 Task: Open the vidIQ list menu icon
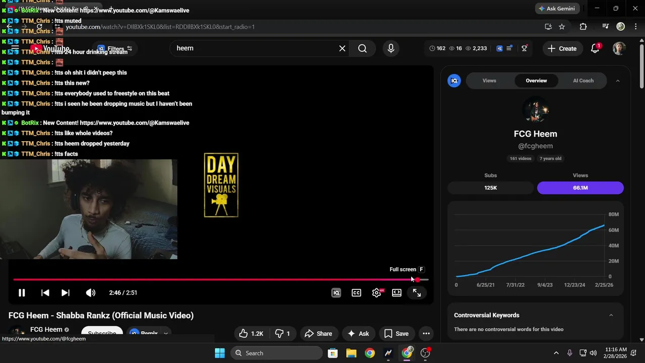click(x=509, y=48)
